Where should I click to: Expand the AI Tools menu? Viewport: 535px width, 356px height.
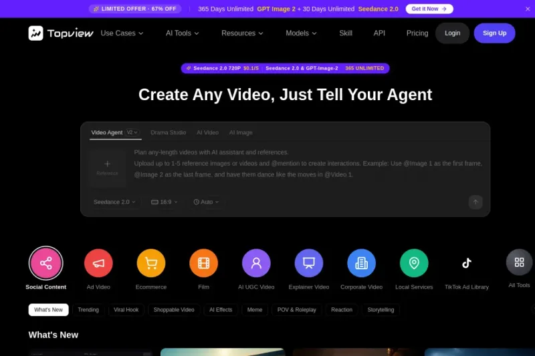[182, 33]
